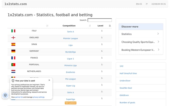Click the Statistics discover item
Image resolution: width=170 pixels, height=106 pixels.
141,34
